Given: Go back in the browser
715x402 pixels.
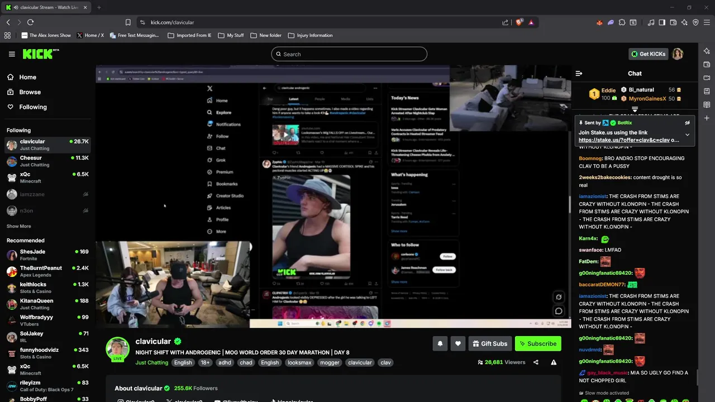Looking at the screenshot, I should [8, 22].
